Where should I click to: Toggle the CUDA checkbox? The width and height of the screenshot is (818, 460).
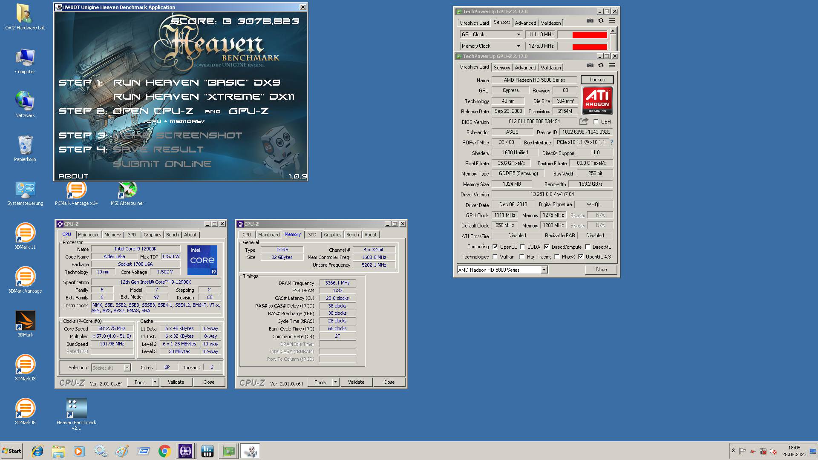click(x=522, y=247)
